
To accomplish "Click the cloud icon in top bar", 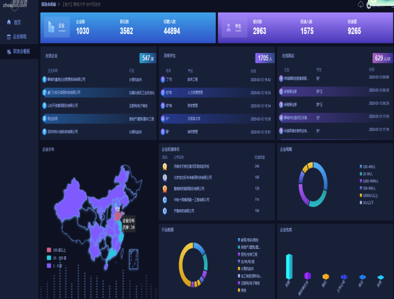I will click(x=360, y=4).
